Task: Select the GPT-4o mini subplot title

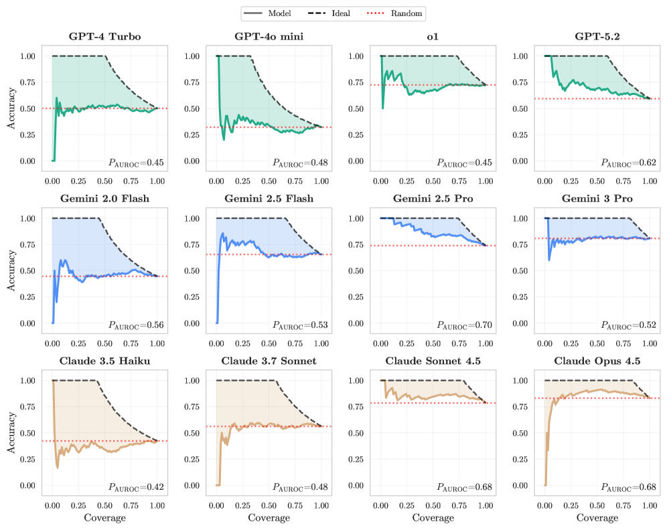Action: coord(269,37)
